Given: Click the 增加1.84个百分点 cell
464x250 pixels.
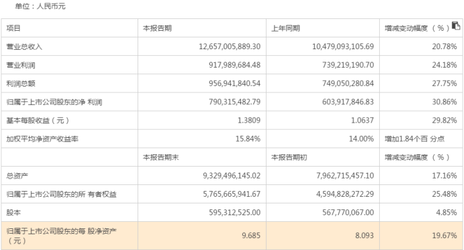Looking at the screenshot, I should pos(414,139).
